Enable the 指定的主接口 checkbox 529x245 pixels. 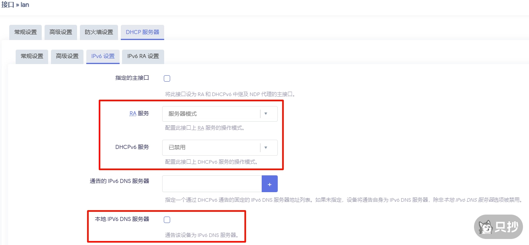pyautogui.click(x=167, y=78)
